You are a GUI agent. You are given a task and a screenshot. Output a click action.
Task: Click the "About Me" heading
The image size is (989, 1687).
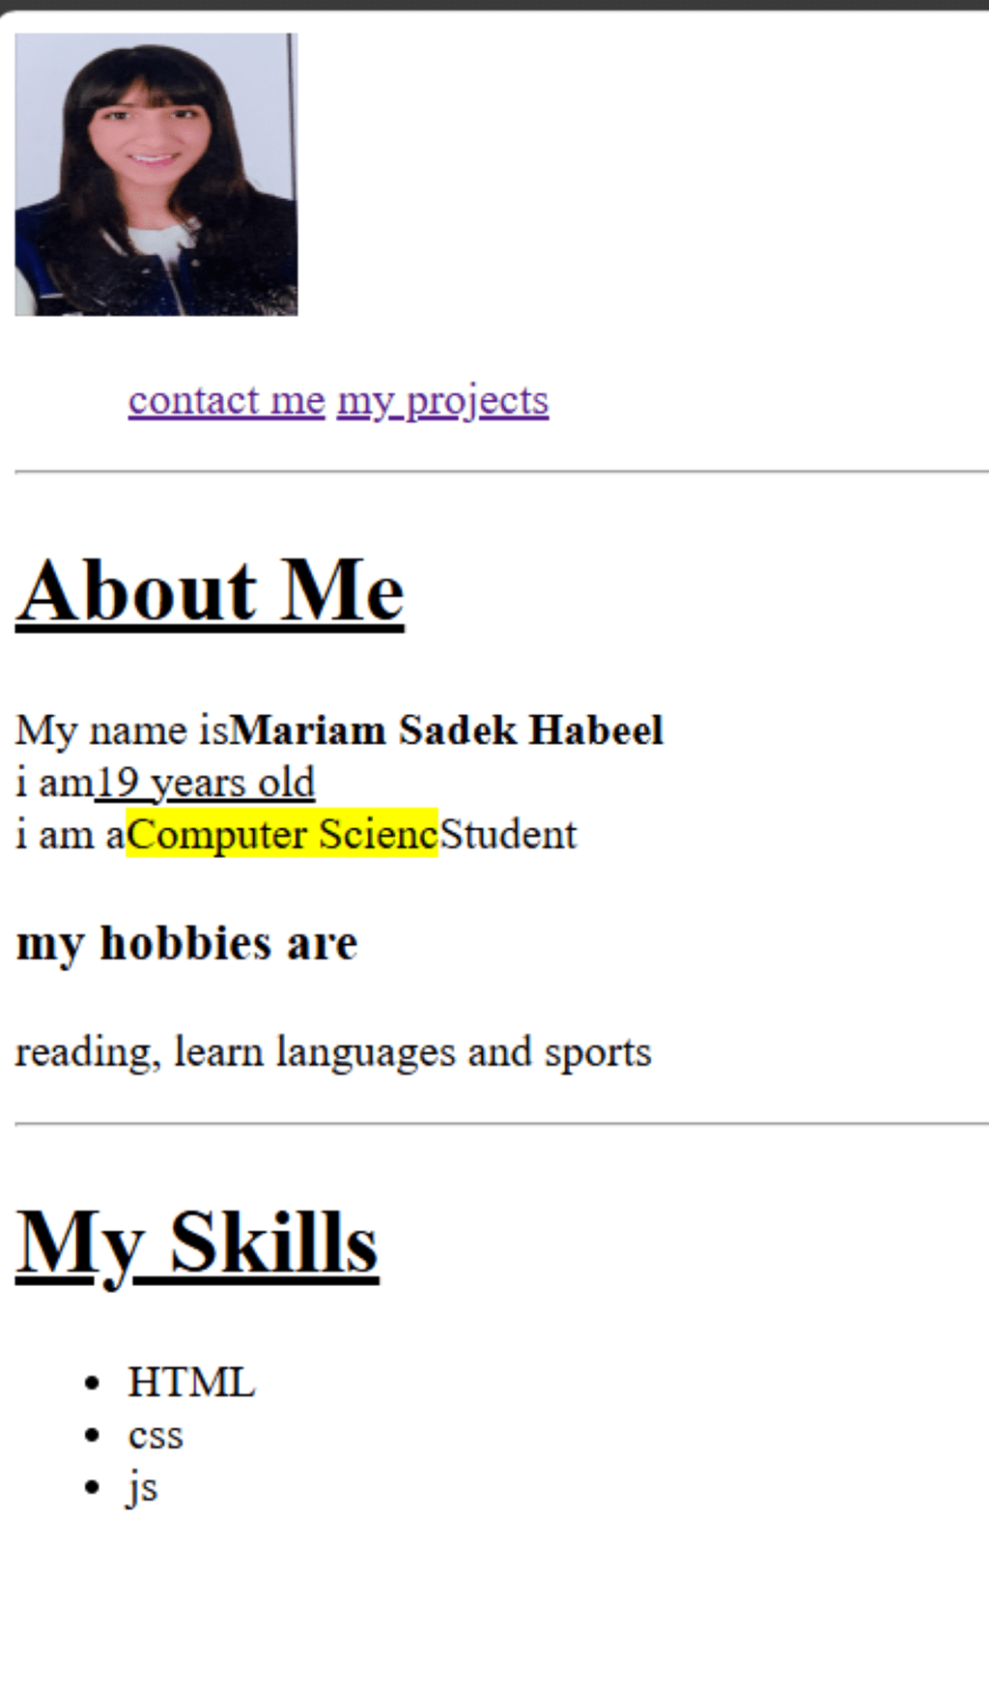[210, 591]
